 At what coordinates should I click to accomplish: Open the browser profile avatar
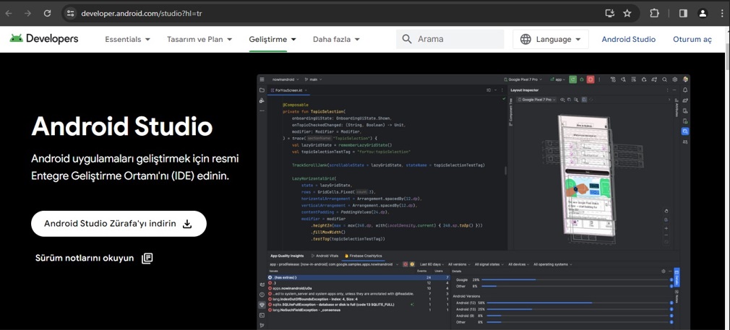[x=703, y=13]
